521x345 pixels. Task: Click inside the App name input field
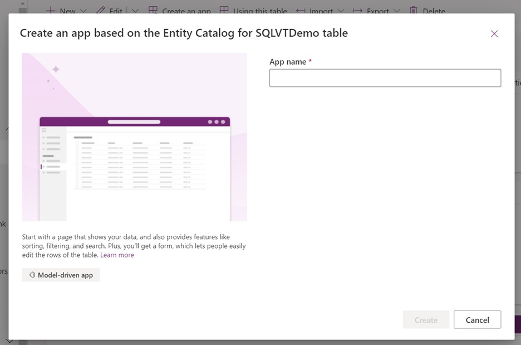385,77
